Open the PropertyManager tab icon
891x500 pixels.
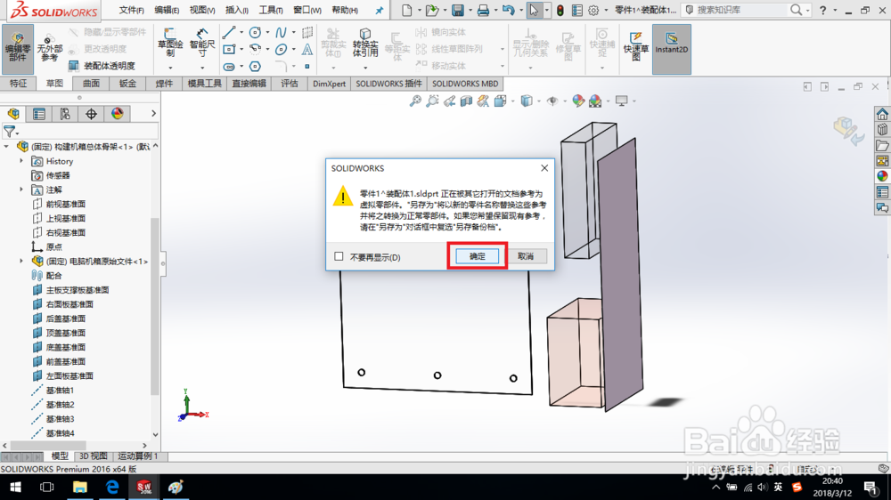(x=39, y=114)
